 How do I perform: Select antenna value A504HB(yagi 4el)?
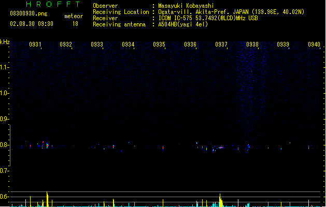183,24
